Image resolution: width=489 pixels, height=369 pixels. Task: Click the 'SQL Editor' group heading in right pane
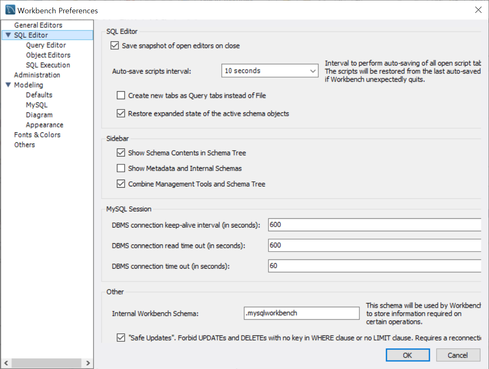click(122, 31)
